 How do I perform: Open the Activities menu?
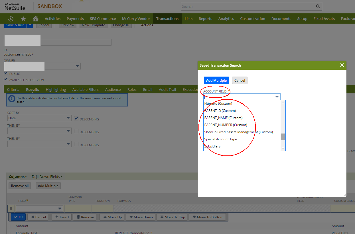click(x=52, y=19)
